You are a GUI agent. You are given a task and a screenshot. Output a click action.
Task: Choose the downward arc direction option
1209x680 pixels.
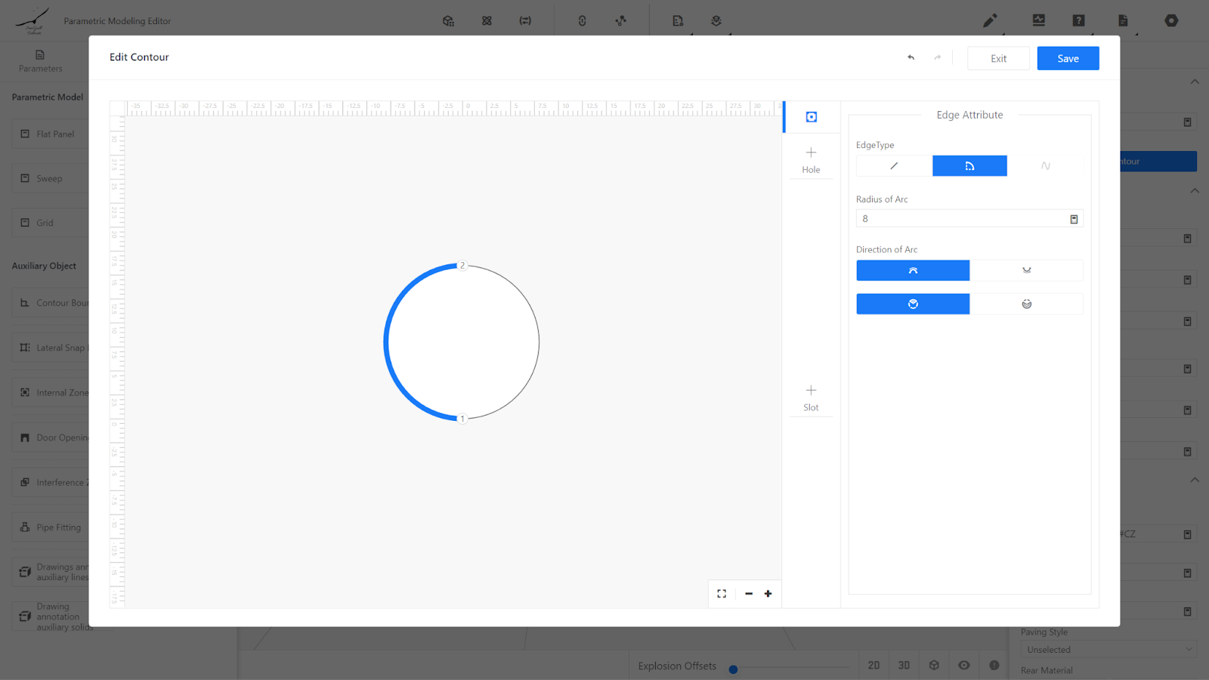tap(1026, 270)
